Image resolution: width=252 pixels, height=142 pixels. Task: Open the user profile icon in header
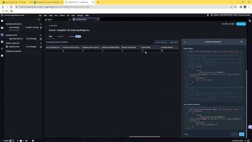[x=212, y=15]
